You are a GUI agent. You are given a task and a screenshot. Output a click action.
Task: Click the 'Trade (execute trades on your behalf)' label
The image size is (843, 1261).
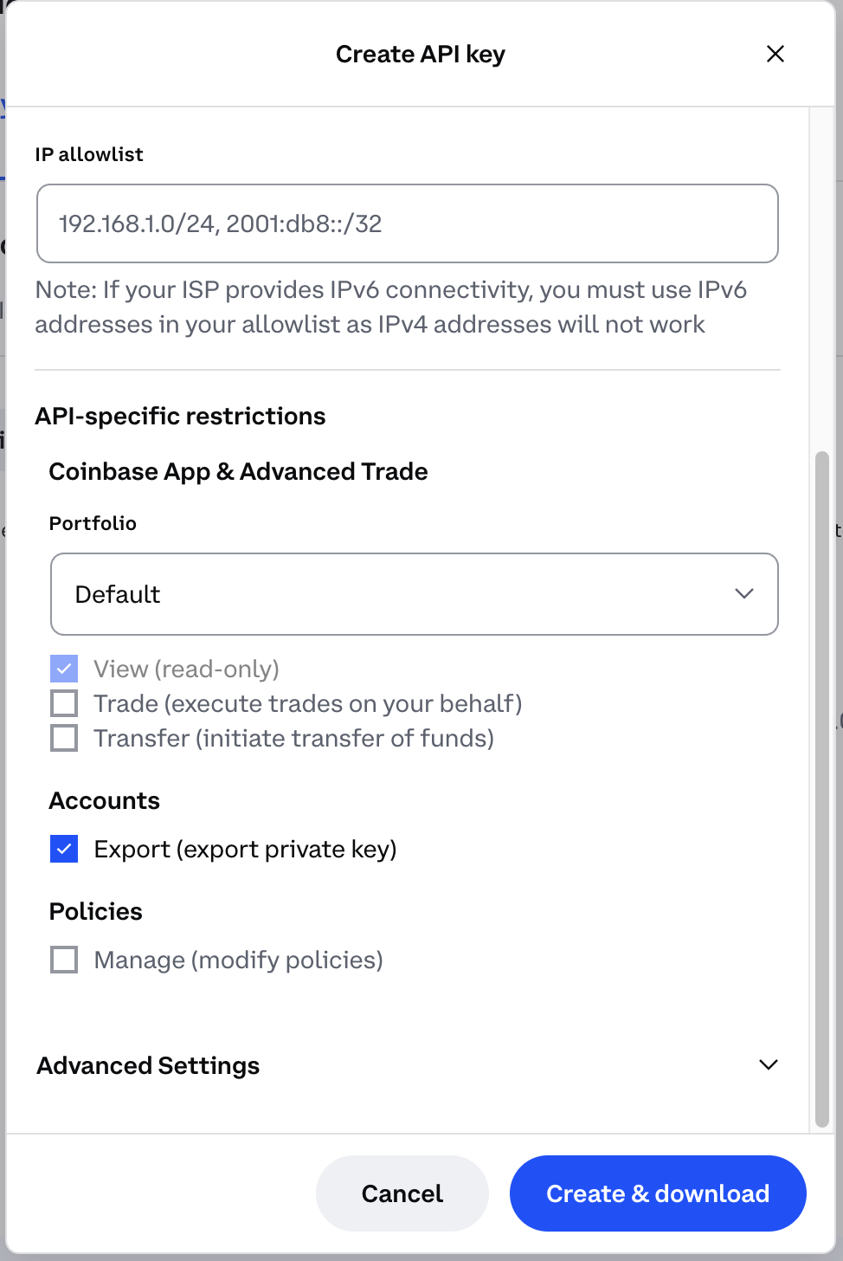tap(308, 703)
